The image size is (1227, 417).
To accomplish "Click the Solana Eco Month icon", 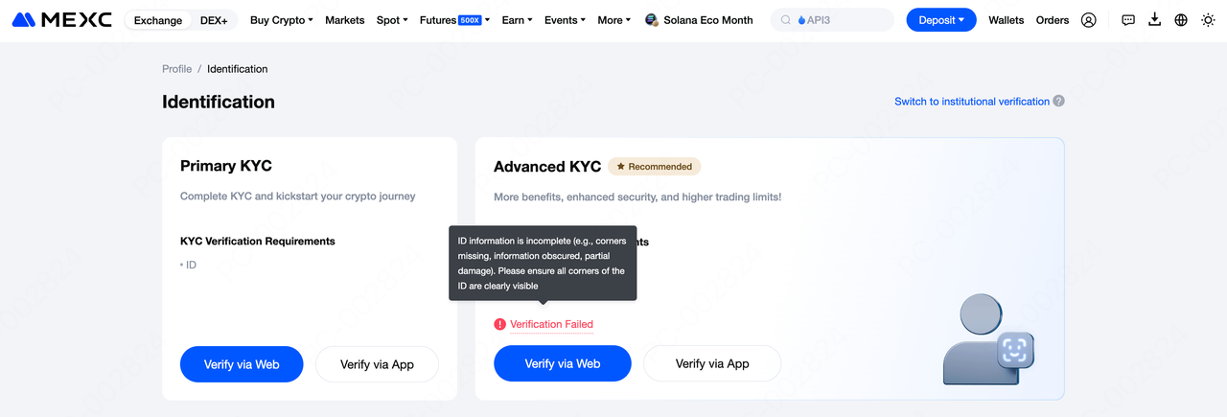I will tap(652, 20).
